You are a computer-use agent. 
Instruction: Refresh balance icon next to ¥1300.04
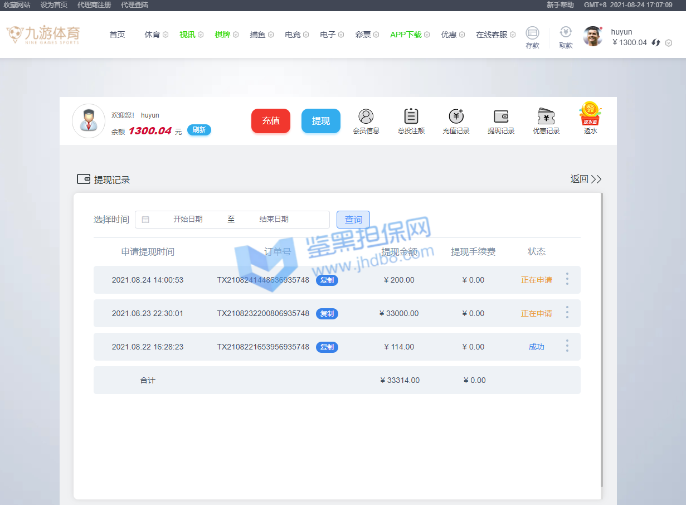656,43
